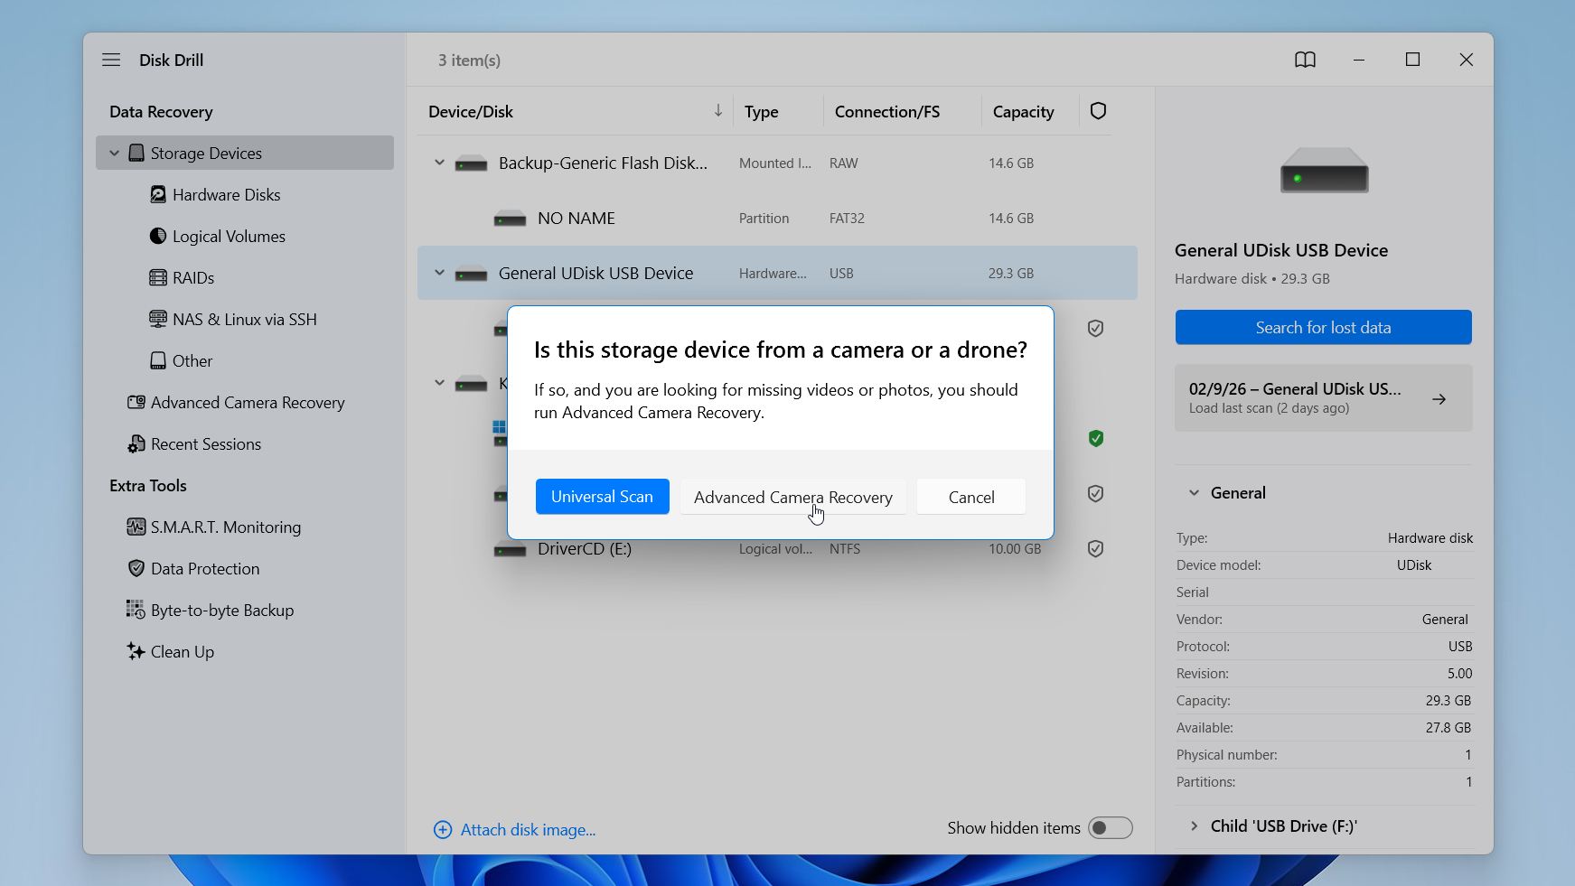Click the shield column header icon
Screen dimensions: 1575x886
pyautogui.click(x=1098, y=111)
